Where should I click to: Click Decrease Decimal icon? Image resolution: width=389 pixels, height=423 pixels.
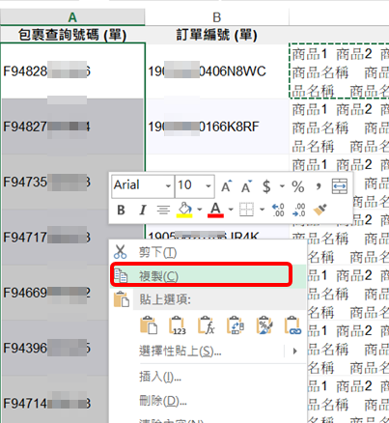tap(299, 210)
